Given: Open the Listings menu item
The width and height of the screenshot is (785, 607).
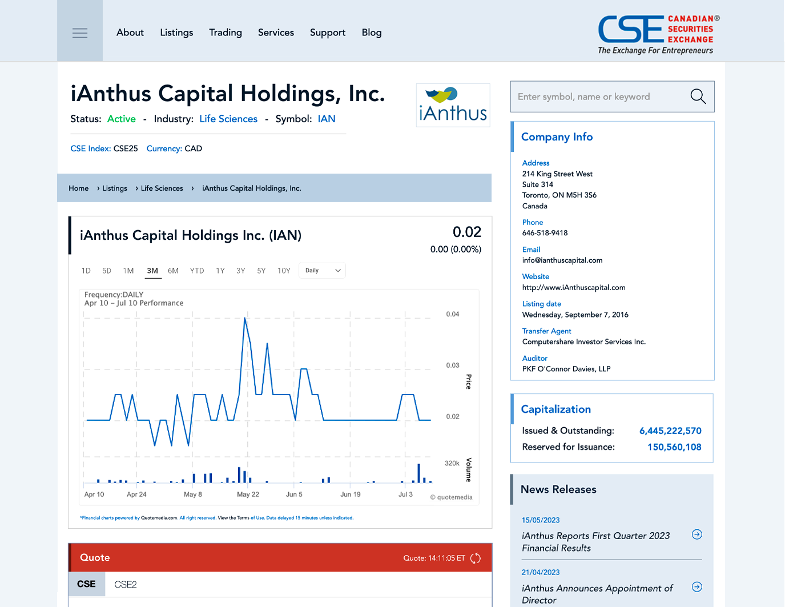Looking at the screenshot, I should [176, 33].
